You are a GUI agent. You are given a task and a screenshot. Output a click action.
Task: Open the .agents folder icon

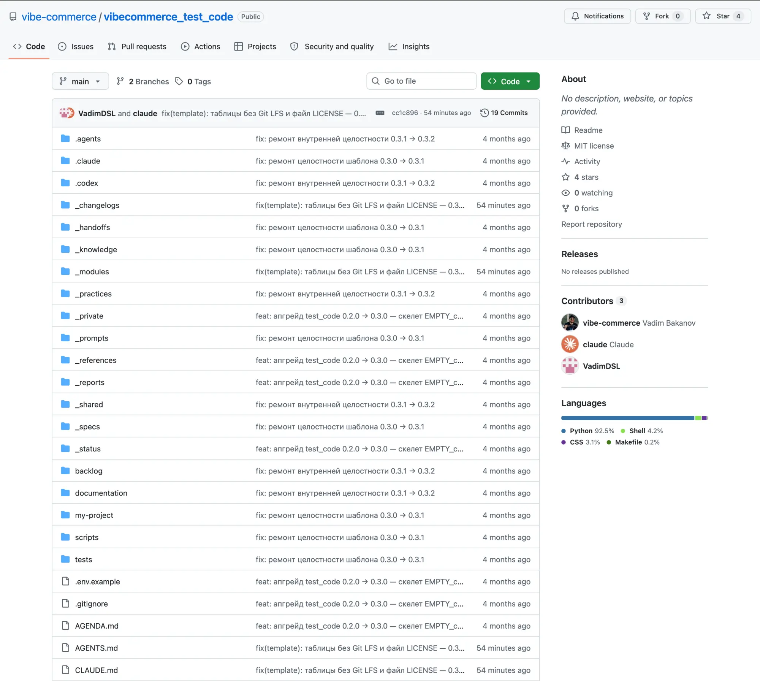[65, 138]
